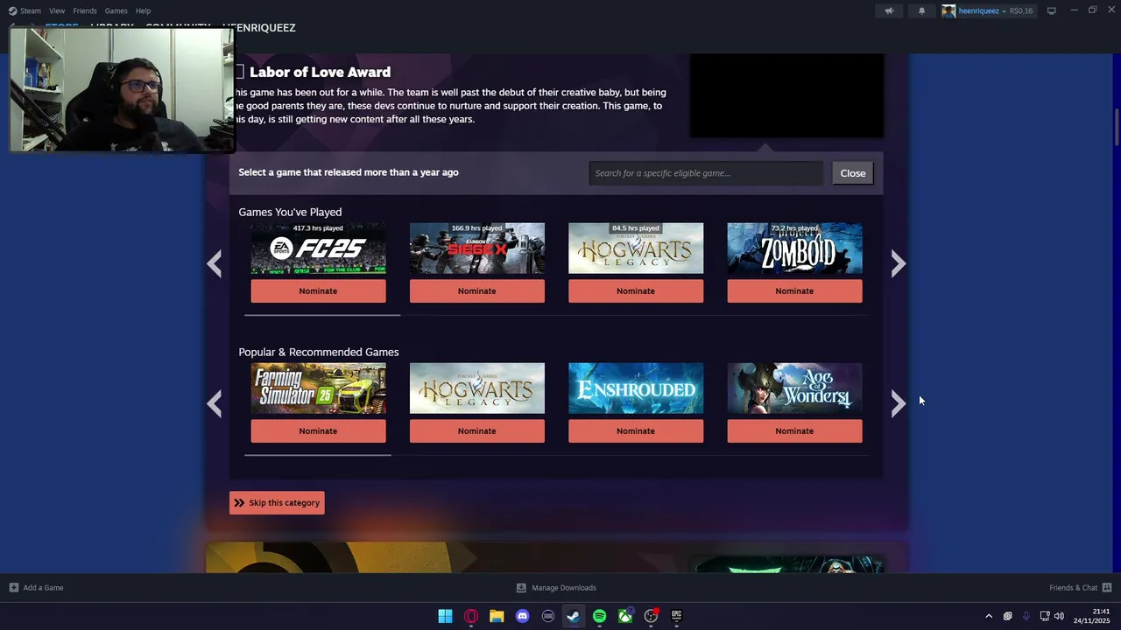1121x630 pixels.
Task: Click the heenriqueez profile avatar
Action: [x=948, y=10]
